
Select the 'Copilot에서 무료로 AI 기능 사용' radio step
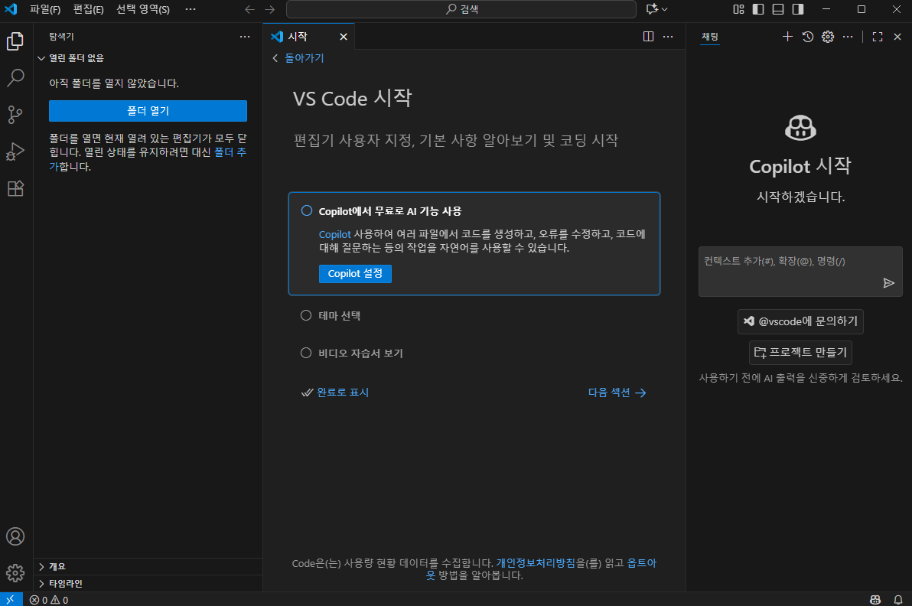[x=307, y=210]
